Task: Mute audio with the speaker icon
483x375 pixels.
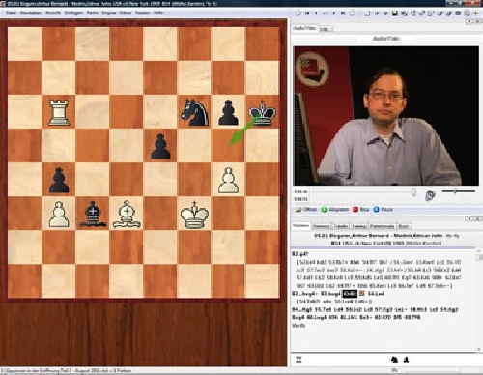Action: click(430, 195)
